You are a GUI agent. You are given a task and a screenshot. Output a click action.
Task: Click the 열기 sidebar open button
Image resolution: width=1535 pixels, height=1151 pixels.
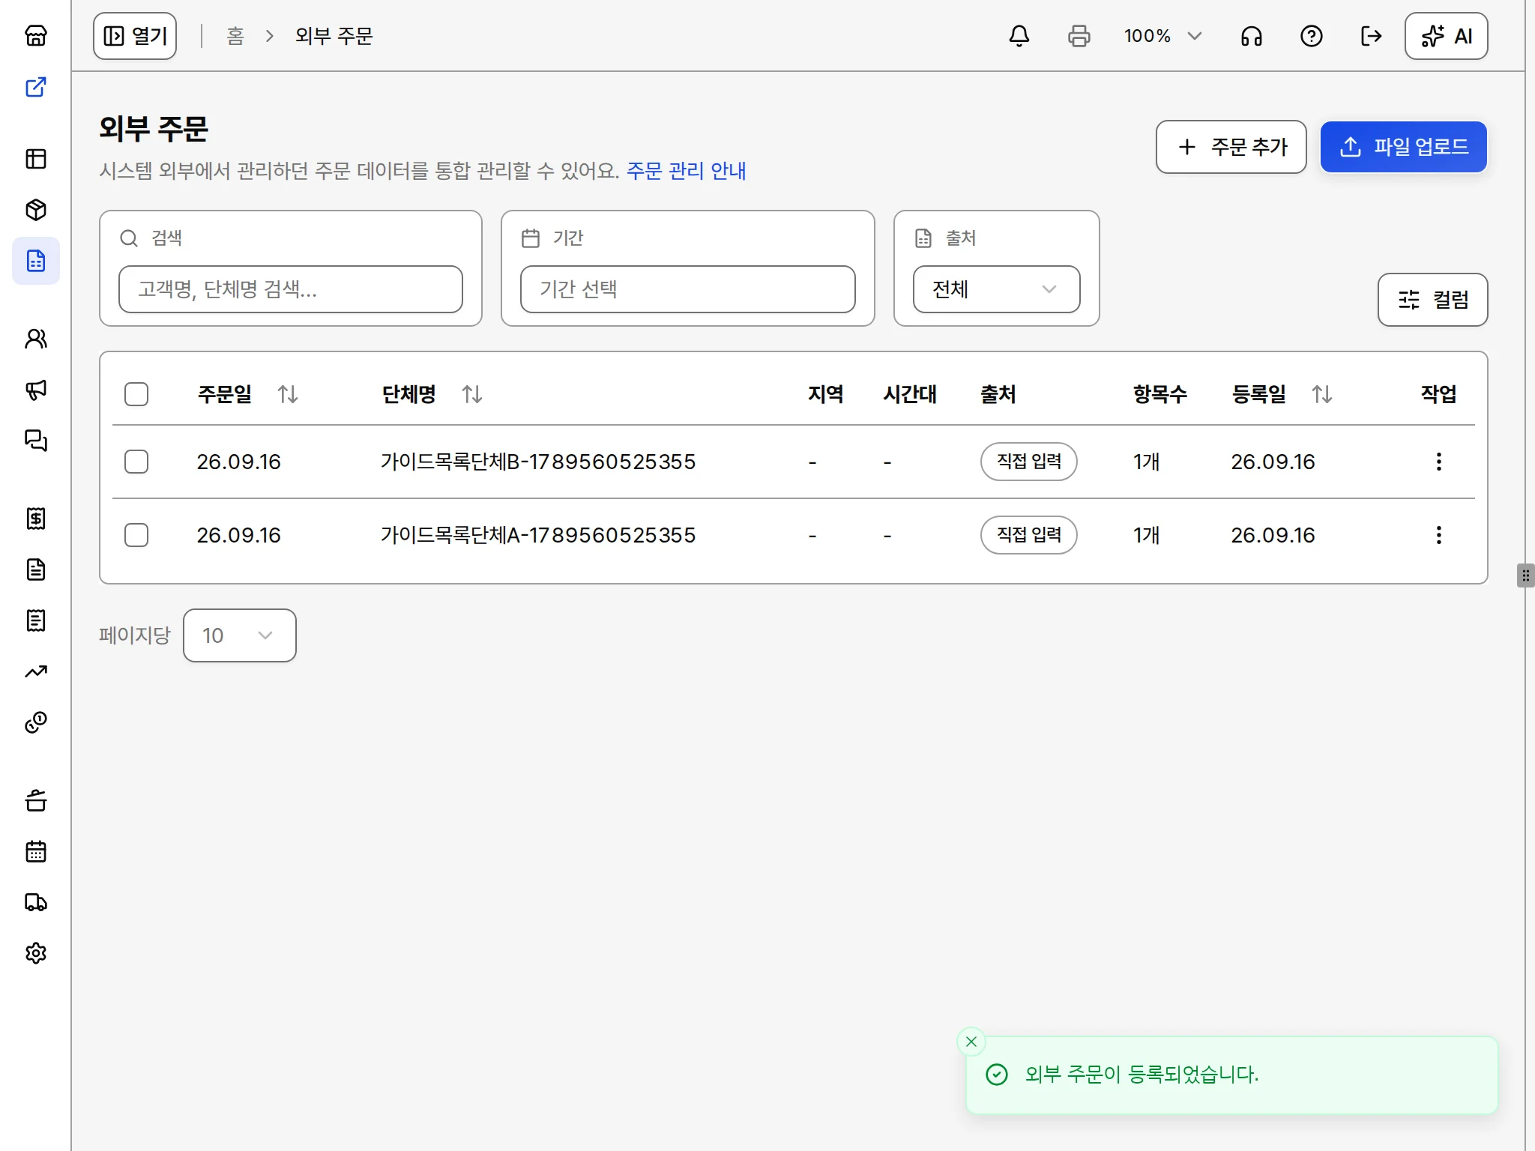pos(135,36)
